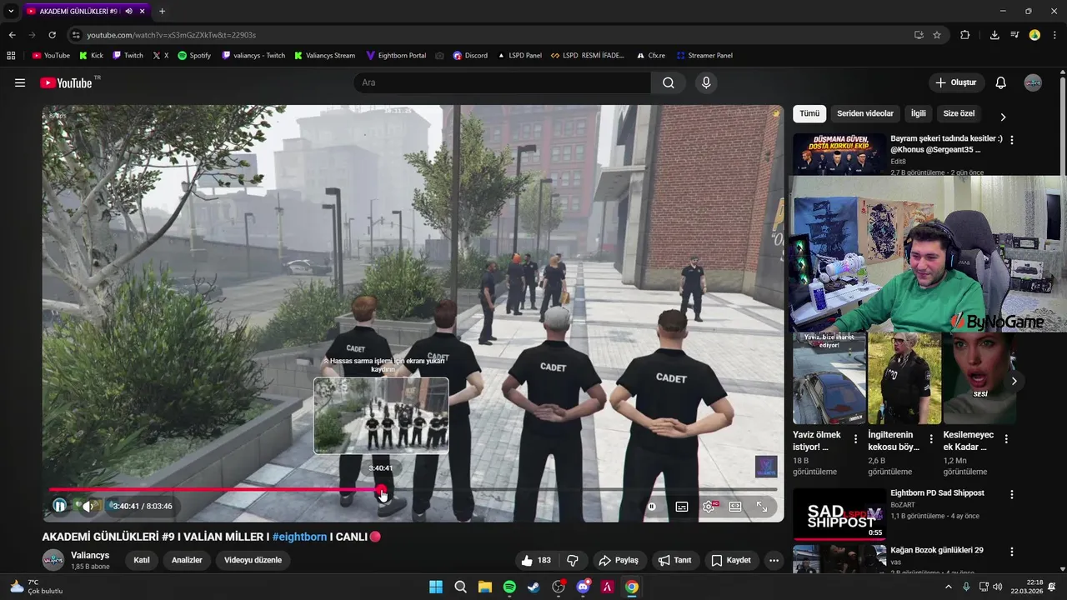The image size is (1067, 600).
Task: Open Chrome media controls icon
Action: (1014, 35)
